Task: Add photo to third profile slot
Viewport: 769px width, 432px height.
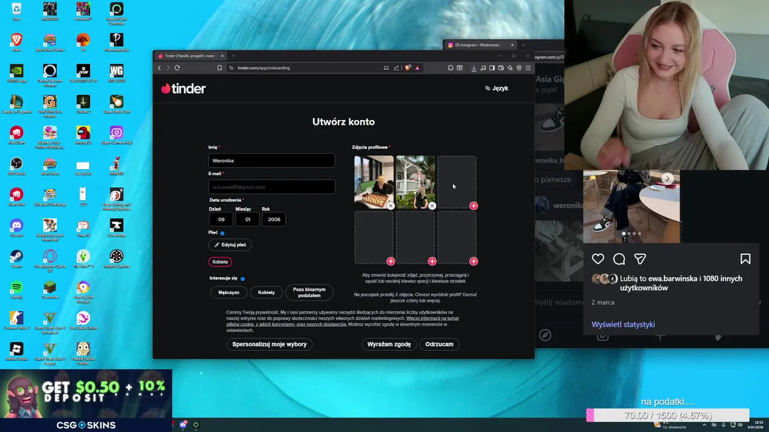Action: pyautogui.click(x=473, y=206)
